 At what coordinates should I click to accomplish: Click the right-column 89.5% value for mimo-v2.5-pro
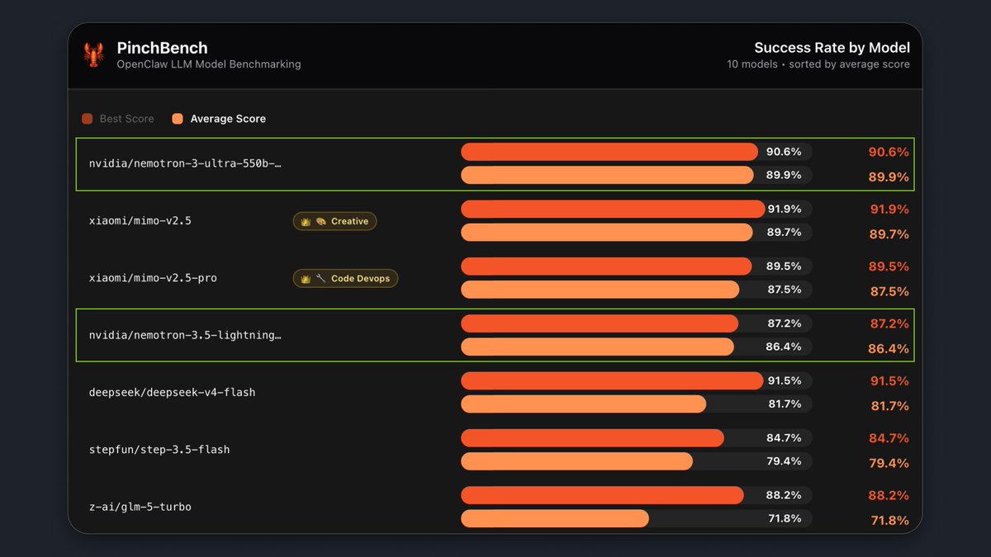point(889,266)
